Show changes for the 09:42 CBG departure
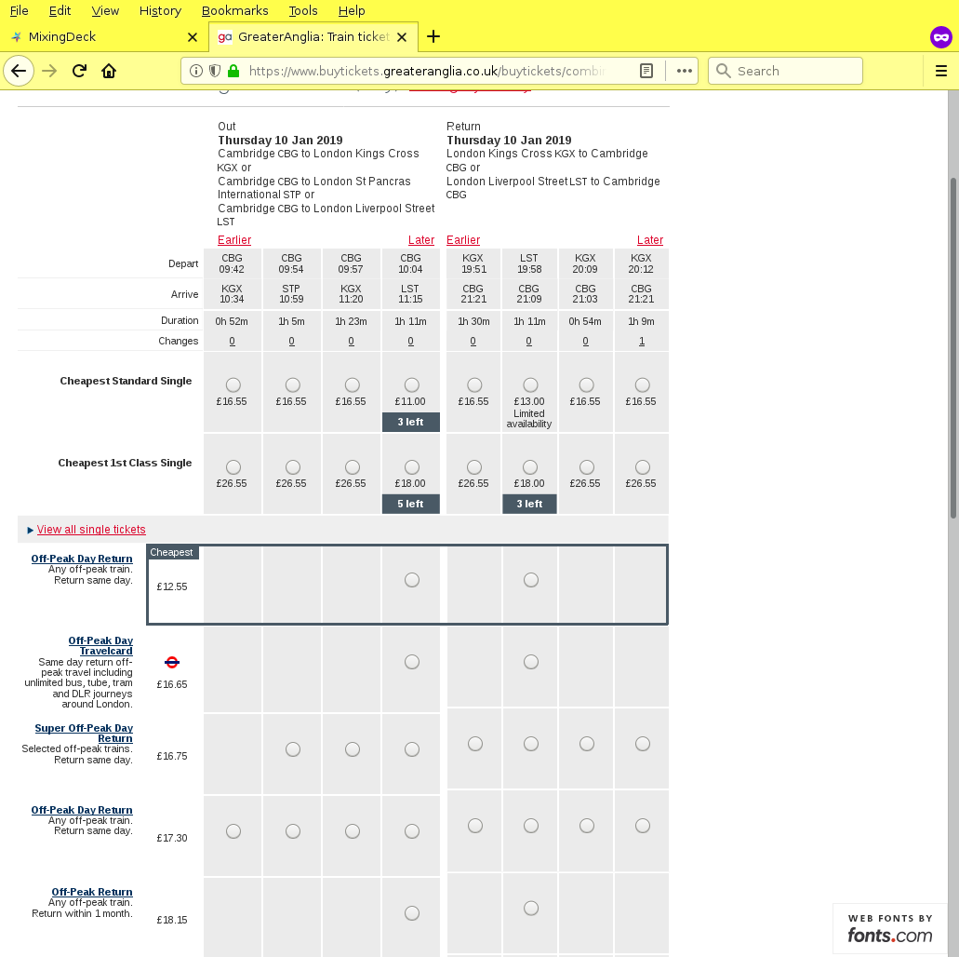 tap(232, 341)
